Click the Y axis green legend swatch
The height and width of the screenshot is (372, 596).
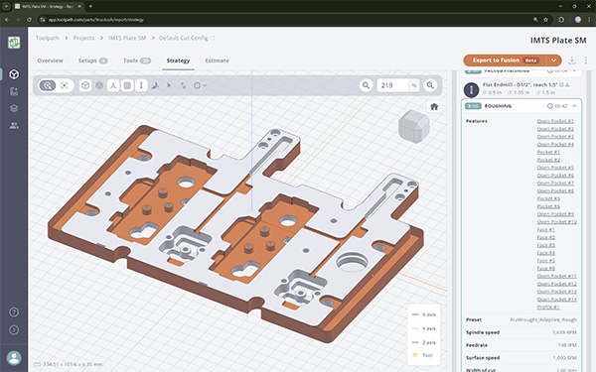(415, 328)
